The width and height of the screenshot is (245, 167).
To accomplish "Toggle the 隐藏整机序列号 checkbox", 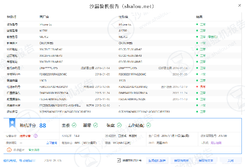I will [x=119, y=160].
